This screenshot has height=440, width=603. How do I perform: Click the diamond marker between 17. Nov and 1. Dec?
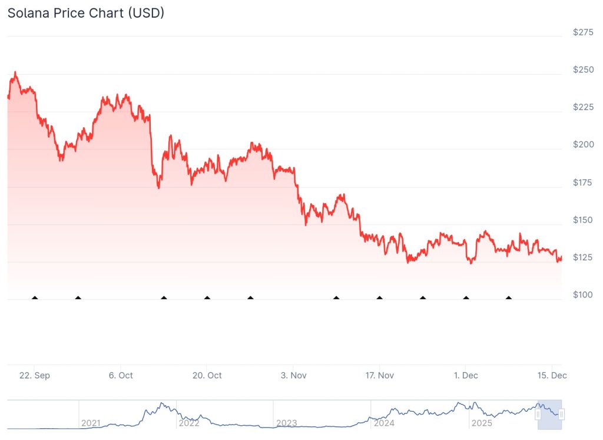point(423,298)
